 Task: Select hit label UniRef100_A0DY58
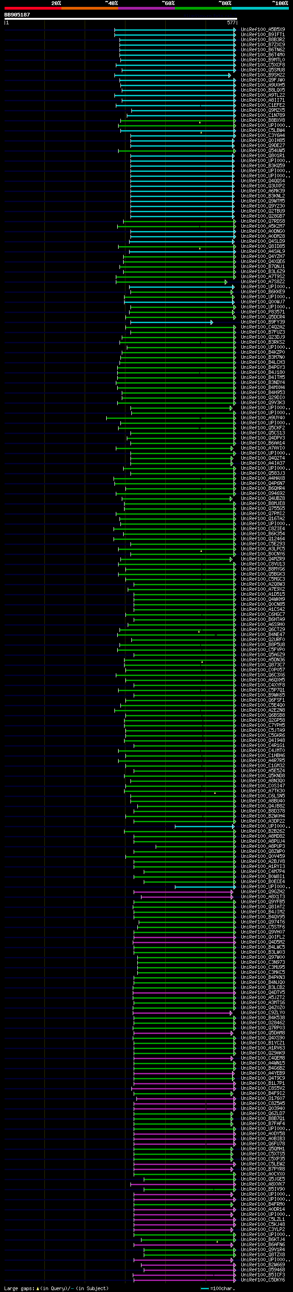tap(263, 1133)
